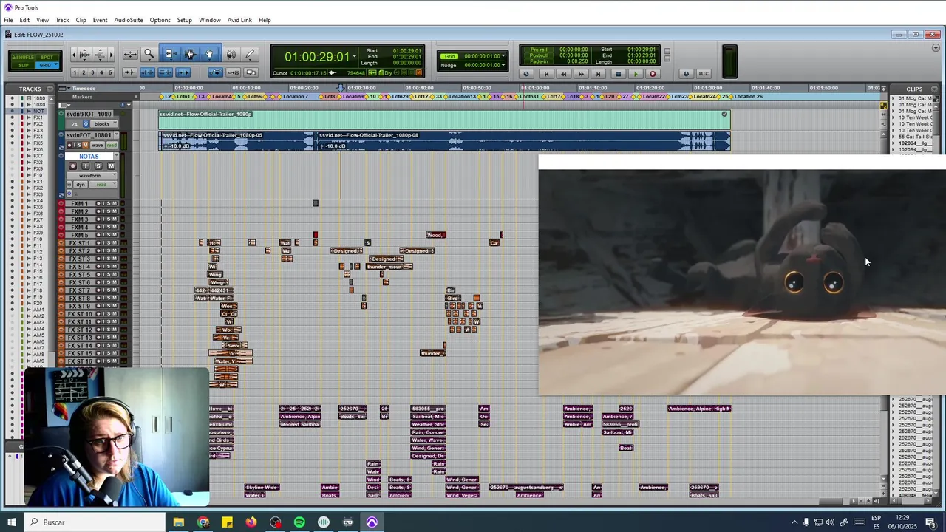Click Play transport button
This screenshot has width=946, height=532.
coord(636,74)
